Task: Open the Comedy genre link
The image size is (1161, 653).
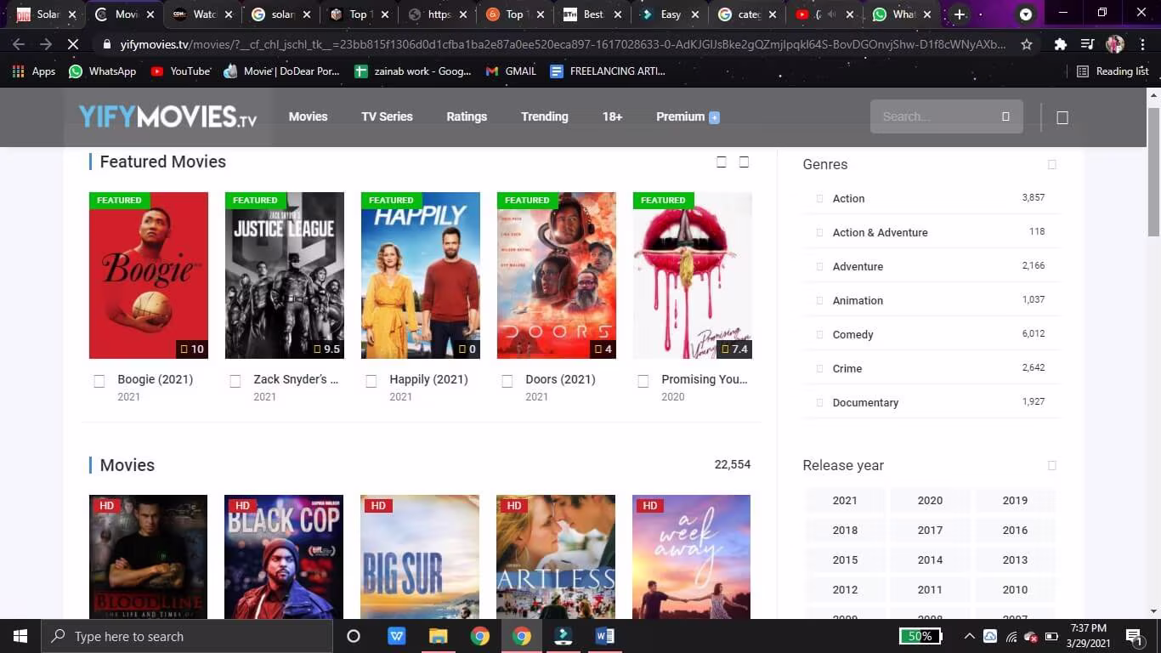Action: coord(852,334)
